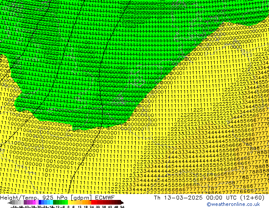This screenshot has width=269, height=208.
Task: Select the bright yellow legend swatch above 0
Action: coord(69,202)
